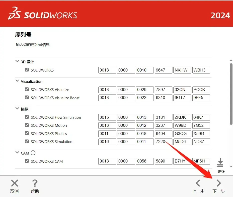The width and height of the screenshot is (233, 197).
Task: Click CAM serial field containing 0056
Action: [145, 161]
